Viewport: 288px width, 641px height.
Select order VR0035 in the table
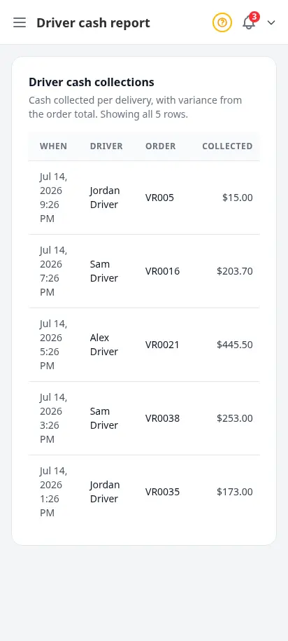coord(162,492)
